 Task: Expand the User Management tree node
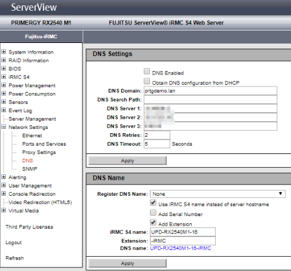pos(4,186)
